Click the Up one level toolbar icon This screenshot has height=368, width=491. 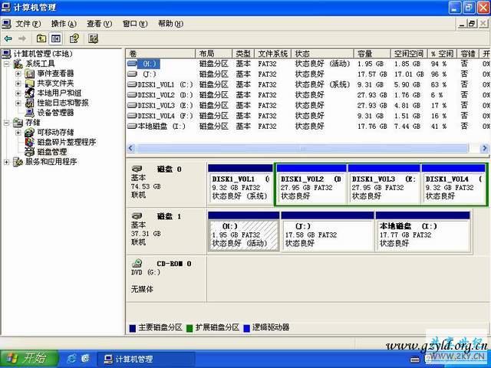(41, 38)
